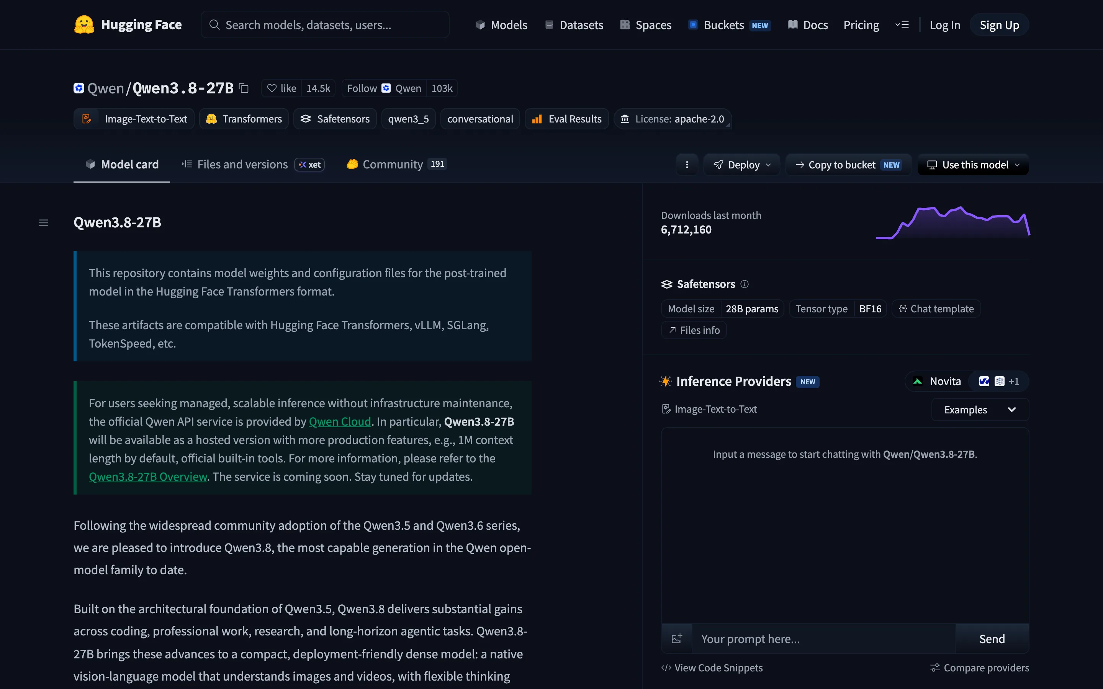
Task: Open the Community tab
Action: [x=396, y=164]
